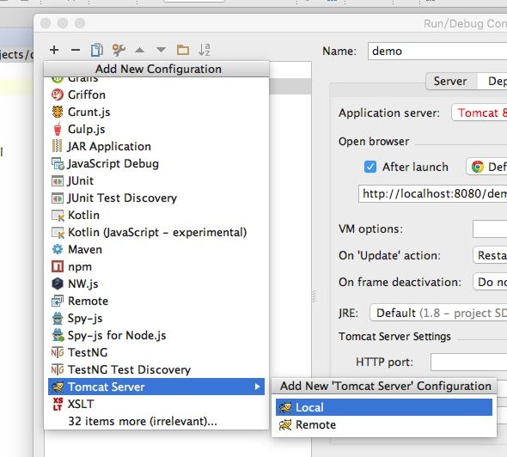Click the Remote configuration icon
The width and height of the screenshot is (507, 457).
click(58, 301)
